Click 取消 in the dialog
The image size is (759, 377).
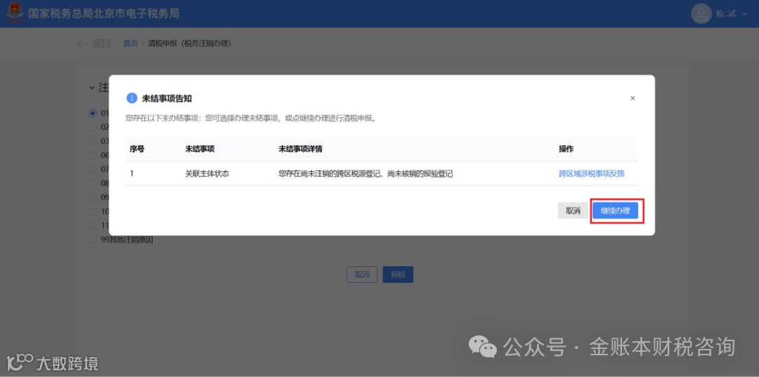(573, 211)
